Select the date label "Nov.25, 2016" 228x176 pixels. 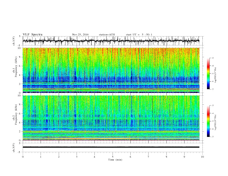pos(80,35)
